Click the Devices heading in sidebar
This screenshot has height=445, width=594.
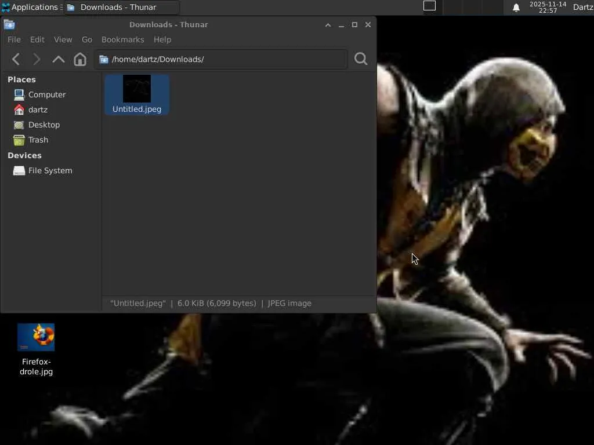tap(24, 155)
